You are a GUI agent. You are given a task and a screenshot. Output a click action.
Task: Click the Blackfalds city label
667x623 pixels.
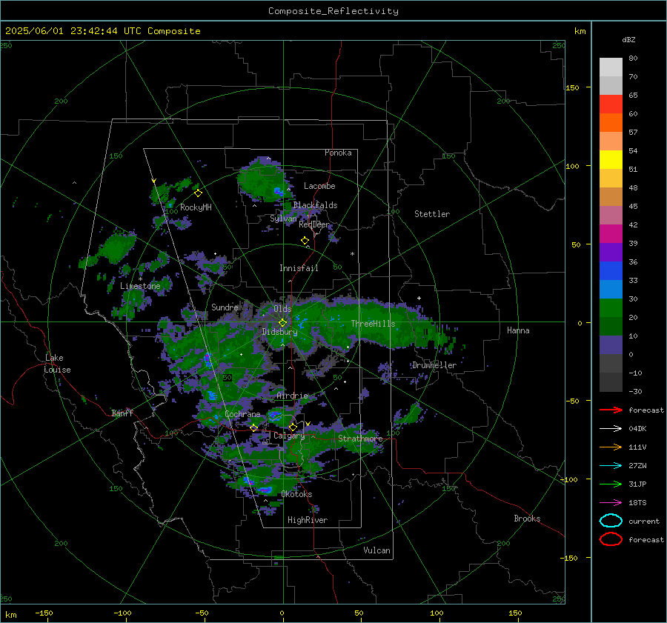click(315, 205)
